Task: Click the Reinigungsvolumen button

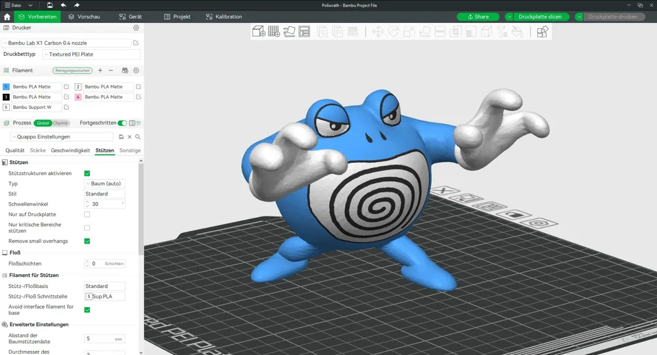Action: (72, 70)
